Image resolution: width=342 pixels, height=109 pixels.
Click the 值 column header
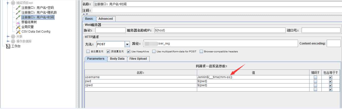[253, 73]
